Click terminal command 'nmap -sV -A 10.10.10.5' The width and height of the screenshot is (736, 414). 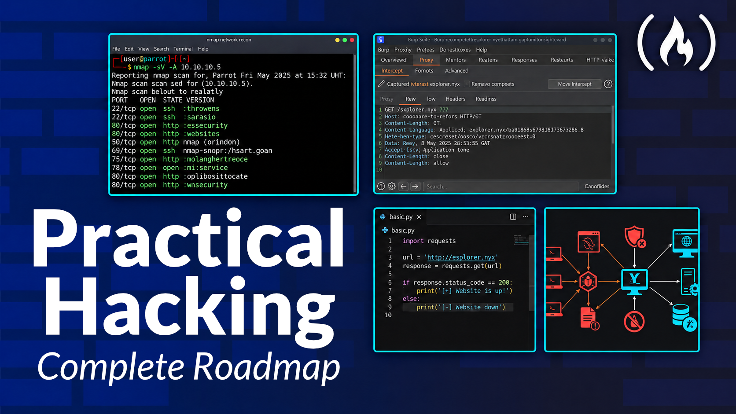point(177,67)
